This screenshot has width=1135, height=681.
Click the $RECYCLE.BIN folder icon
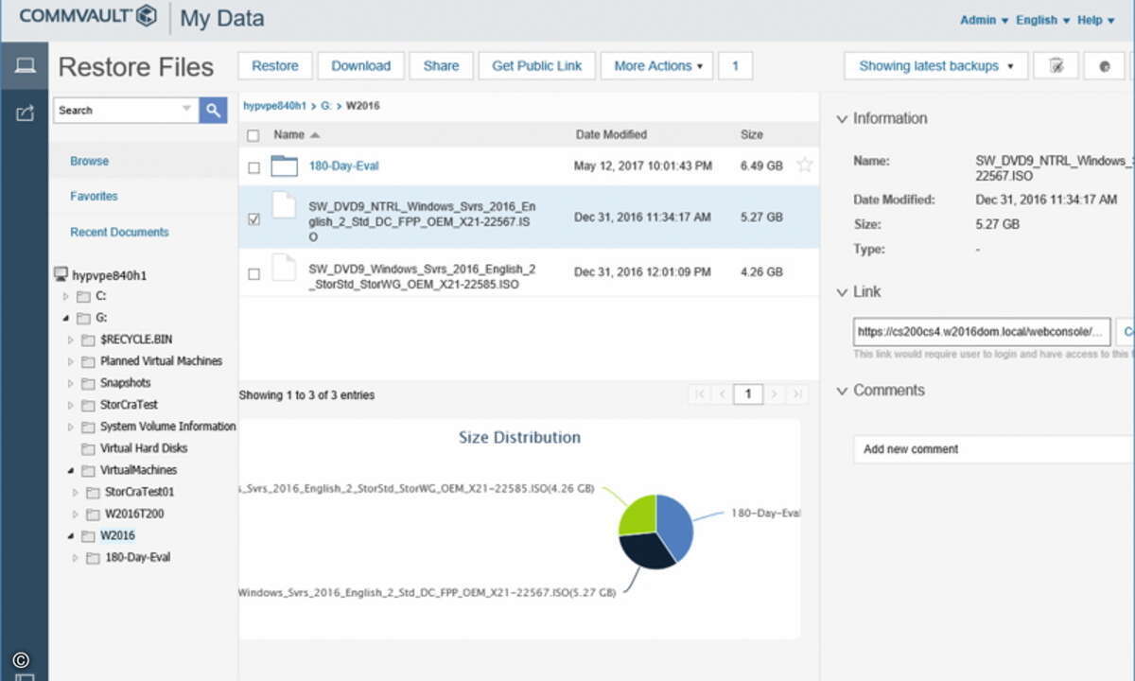pos(88,340)
